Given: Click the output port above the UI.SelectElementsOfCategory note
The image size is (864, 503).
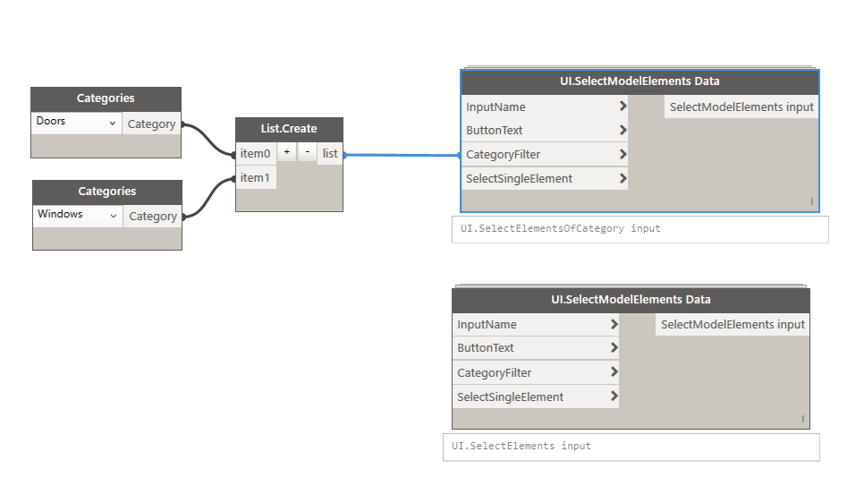Looking at the screenshot, I should [x=741, y=107].
